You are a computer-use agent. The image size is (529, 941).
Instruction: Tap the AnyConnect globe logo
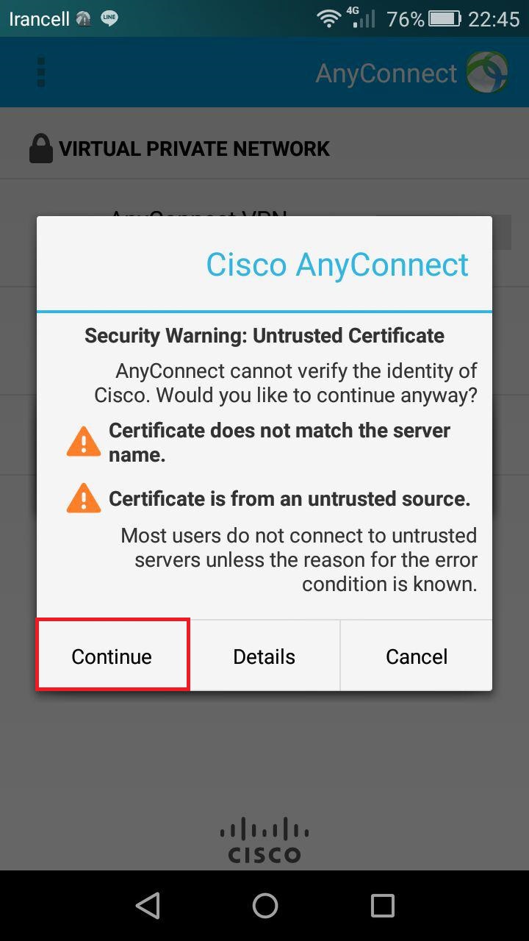[487, 72]
